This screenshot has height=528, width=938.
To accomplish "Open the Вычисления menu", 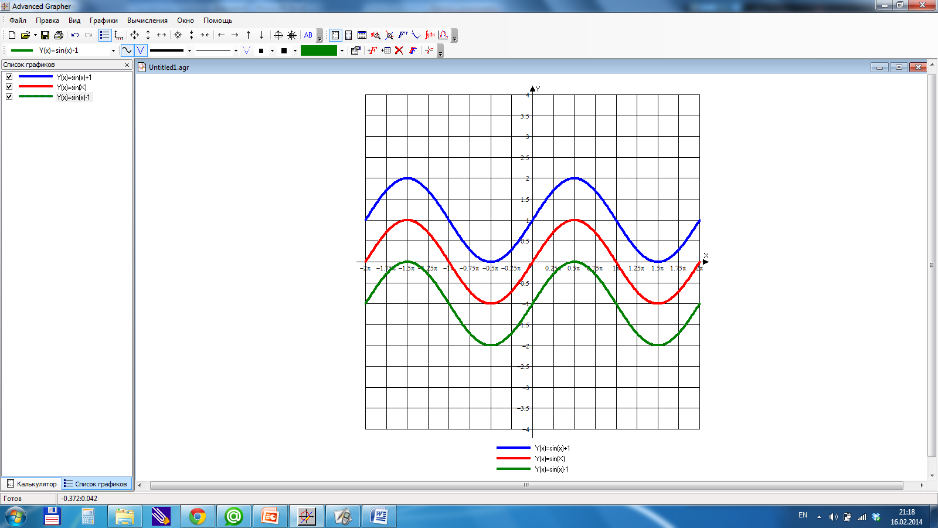I will coord(147,21).
